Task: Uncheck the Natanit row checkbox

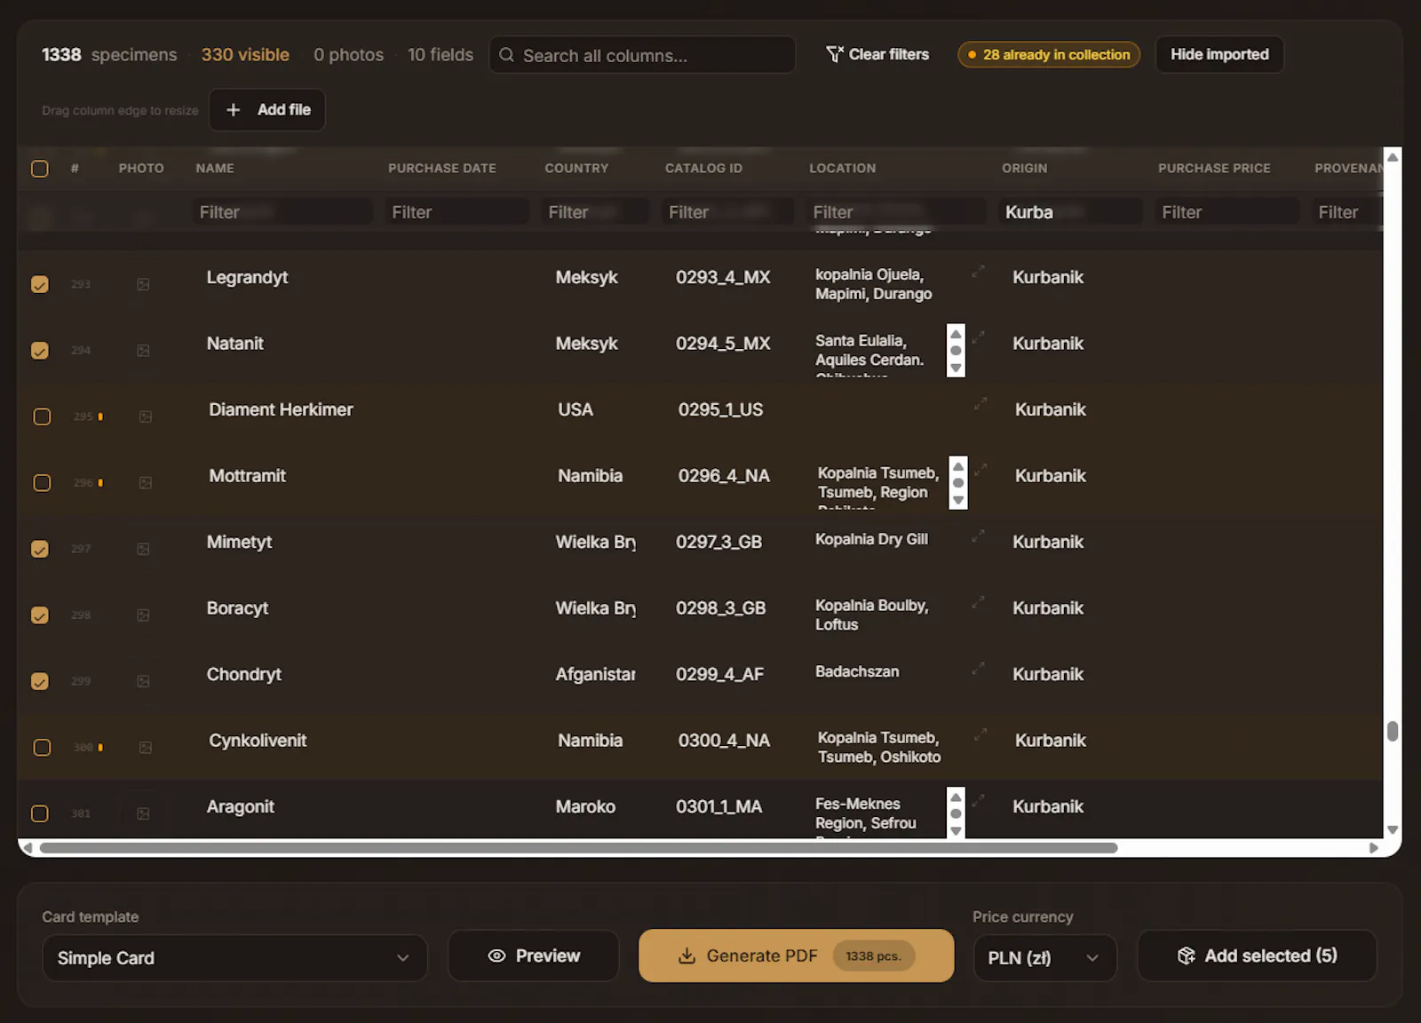Action: click(x=40, y=351)
